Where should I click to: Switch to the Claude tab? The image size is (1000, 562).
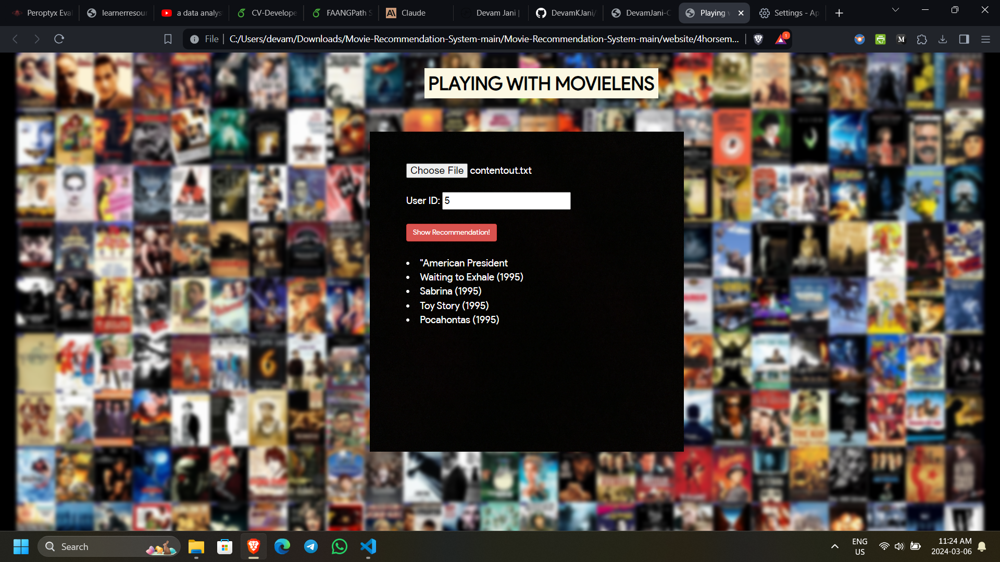coord(413,13)
